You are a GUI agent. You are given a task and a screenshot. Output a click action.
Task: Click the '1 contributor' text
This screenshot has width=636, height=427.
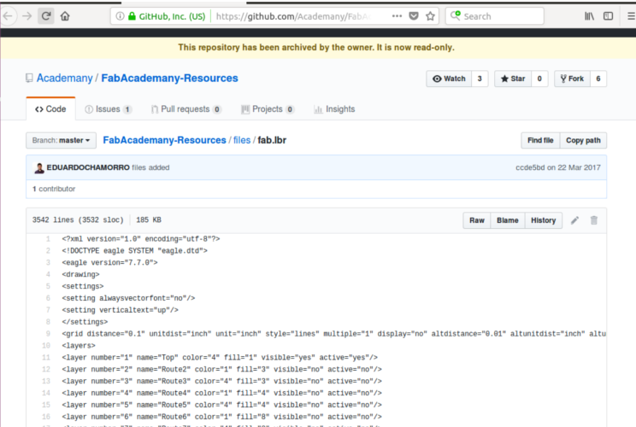click(x=54, y=189)
